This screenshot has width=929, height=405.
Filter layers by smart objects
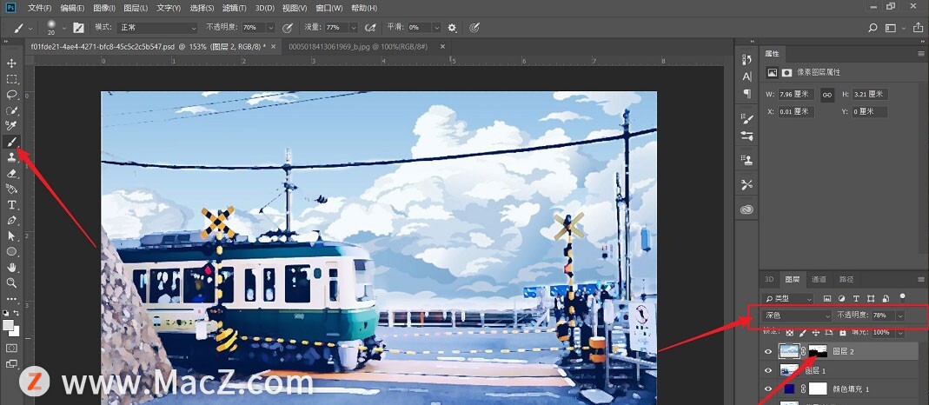pos(886,298)
